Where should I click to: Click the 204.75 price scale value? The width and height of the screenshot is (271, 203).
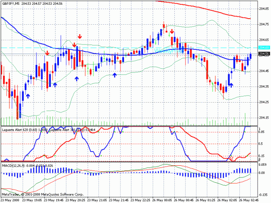264,24
